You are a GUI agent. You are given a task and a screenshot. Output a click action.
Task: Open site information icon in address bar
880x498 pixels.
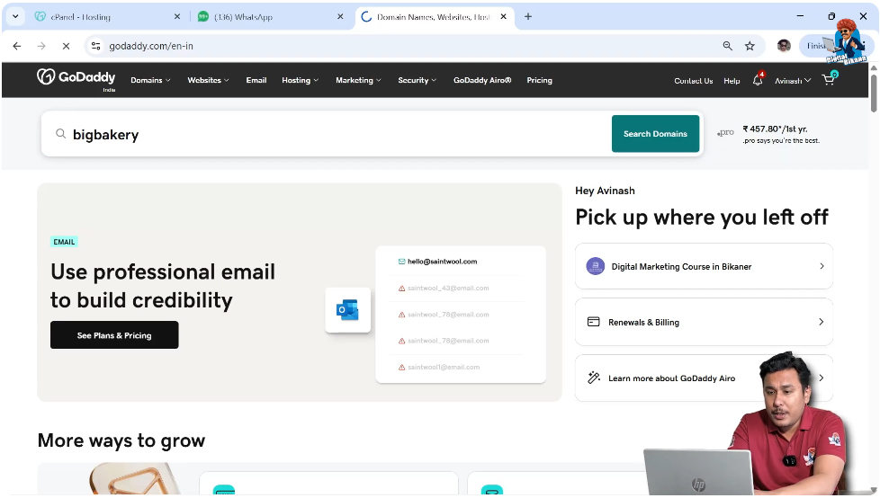[x=96, y=46]
